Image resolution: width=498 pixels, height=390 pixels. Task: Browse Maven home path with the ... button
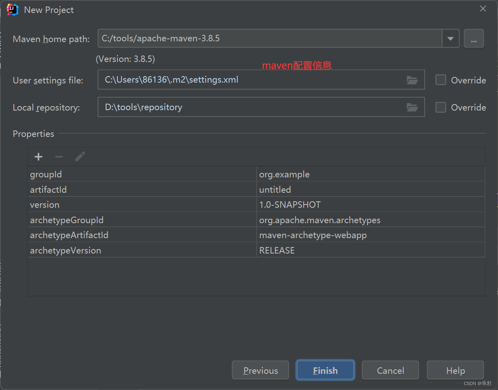[x=474, y=38]
